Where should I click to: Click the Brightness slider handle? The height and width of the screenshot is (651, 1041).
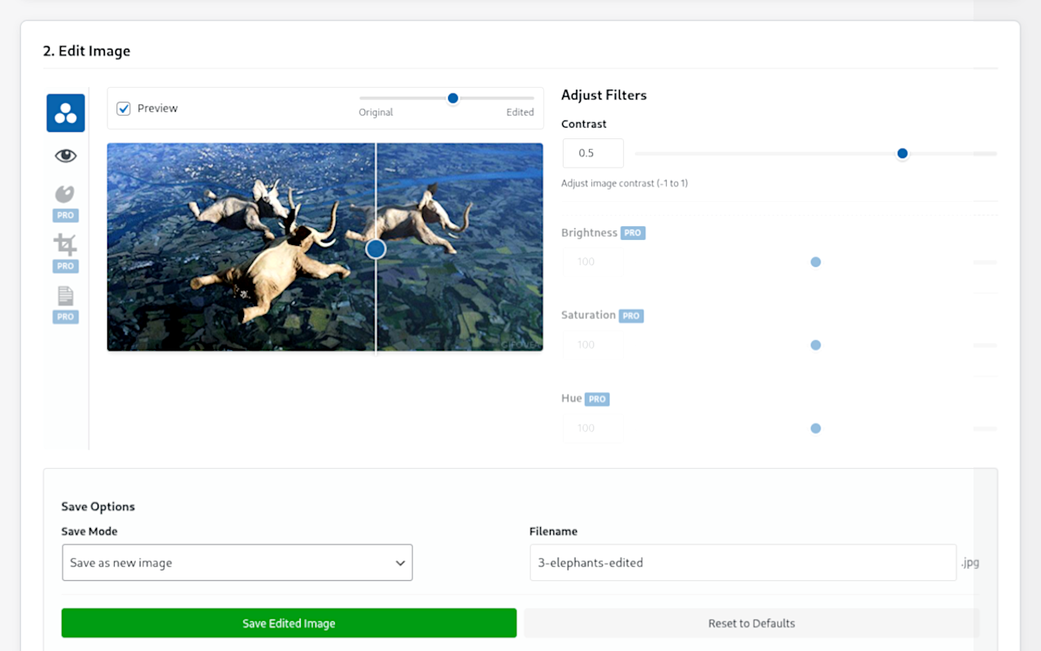tap(816, 262)
